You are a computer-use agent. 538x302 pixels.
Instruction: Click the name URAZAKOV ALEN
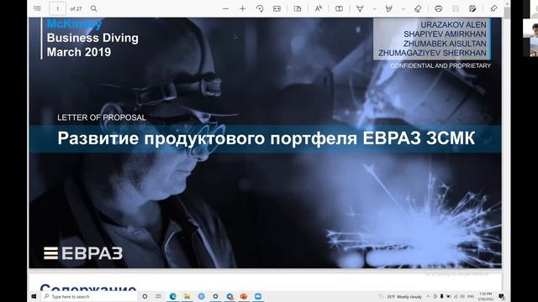[453, 25]
